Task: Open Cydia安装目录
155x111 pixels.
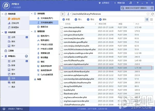Action: [x=45, y=75]
